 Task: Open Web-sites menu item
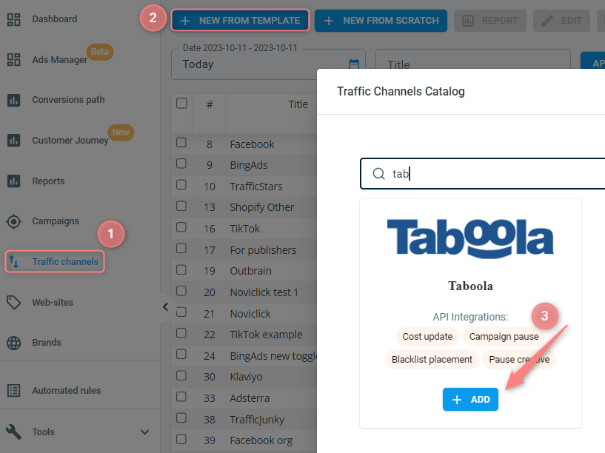click(53, 302)
